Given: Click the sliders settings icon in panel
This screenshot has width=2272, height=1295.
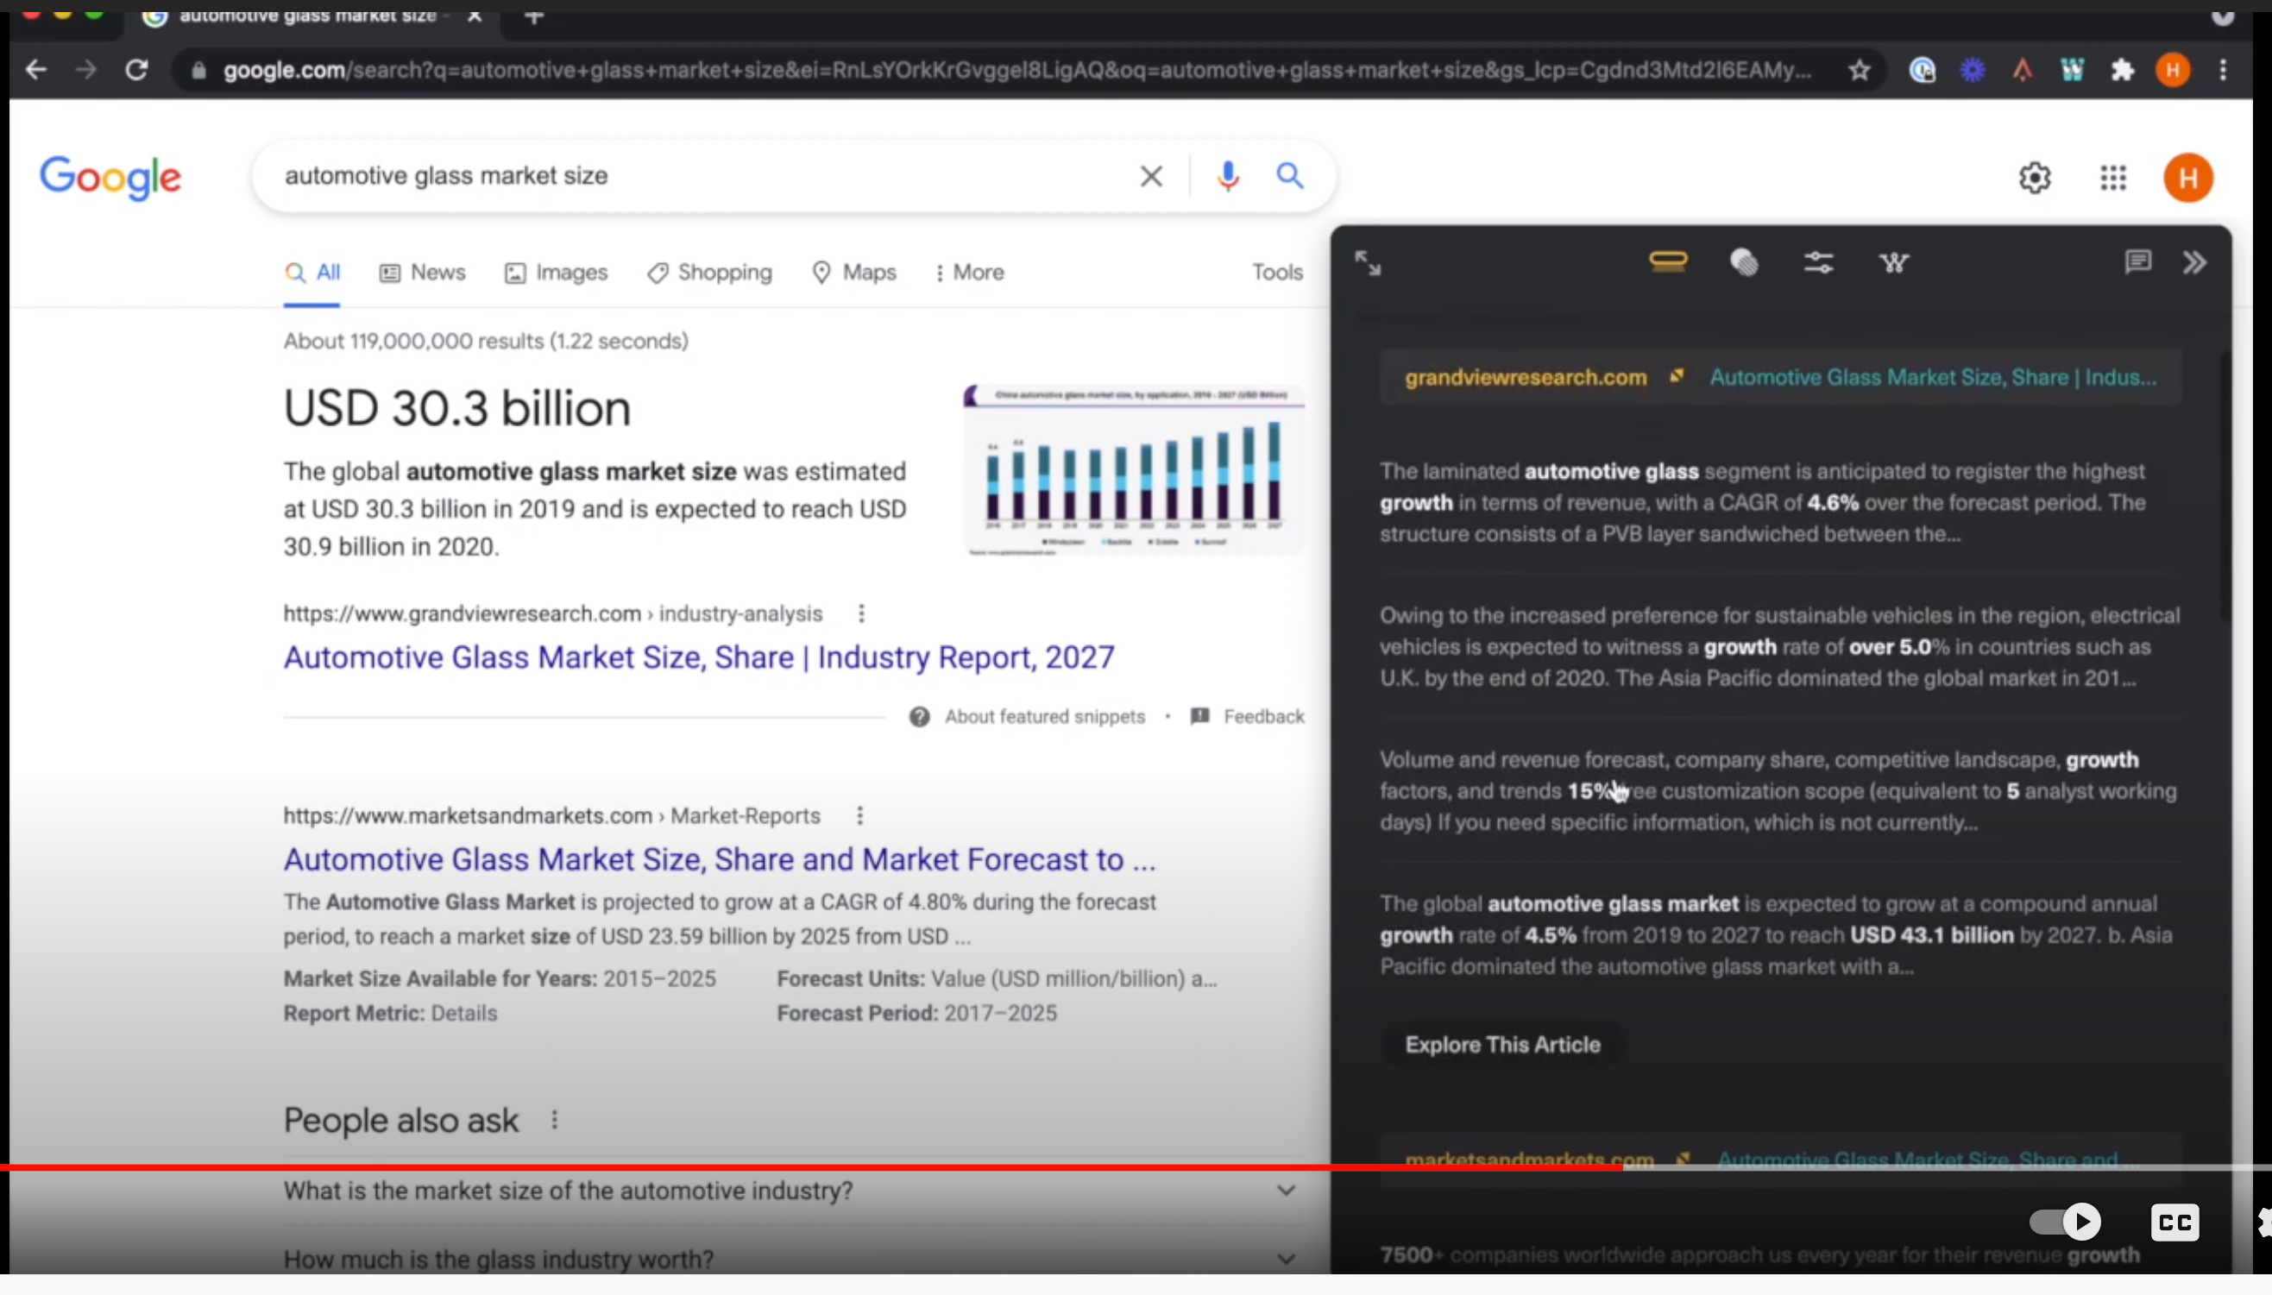Looking at the screenshot, I should point(1818,262).
